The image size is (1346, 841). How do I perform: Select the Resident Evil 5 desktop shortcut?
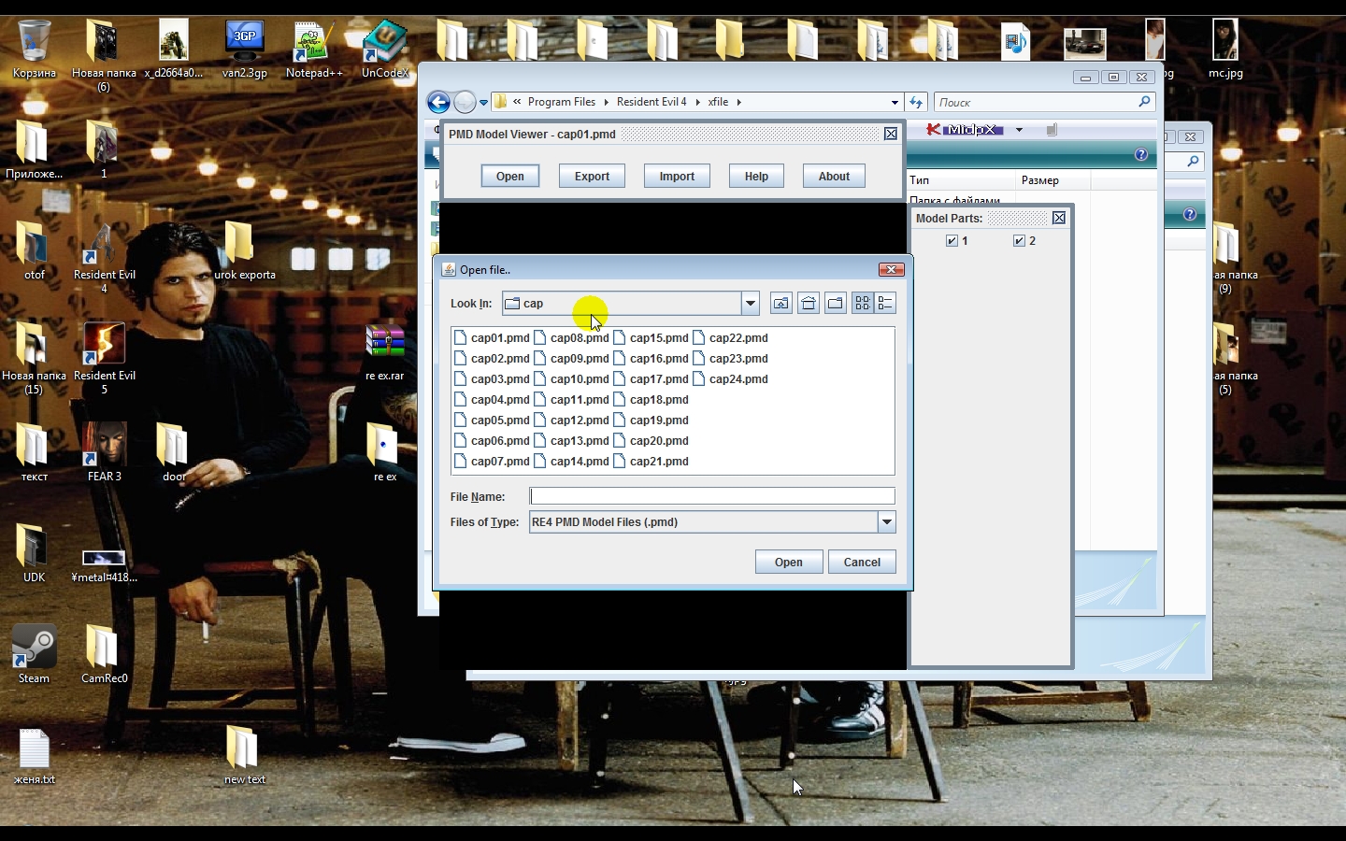pos(104,359)
